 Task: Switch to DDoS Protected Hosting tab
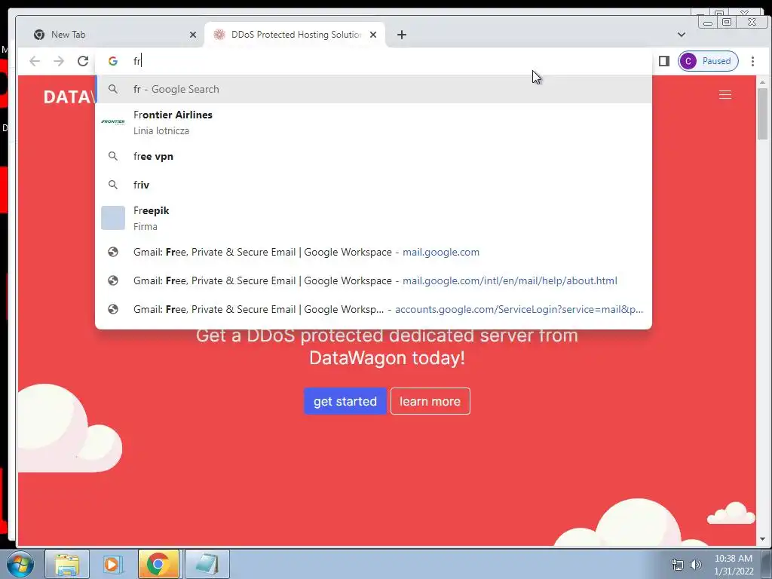coord(295,35)
